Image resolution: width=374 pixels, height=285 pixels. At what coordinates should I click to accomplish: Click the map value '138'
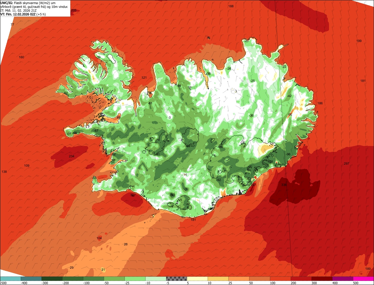pos(4,172)
